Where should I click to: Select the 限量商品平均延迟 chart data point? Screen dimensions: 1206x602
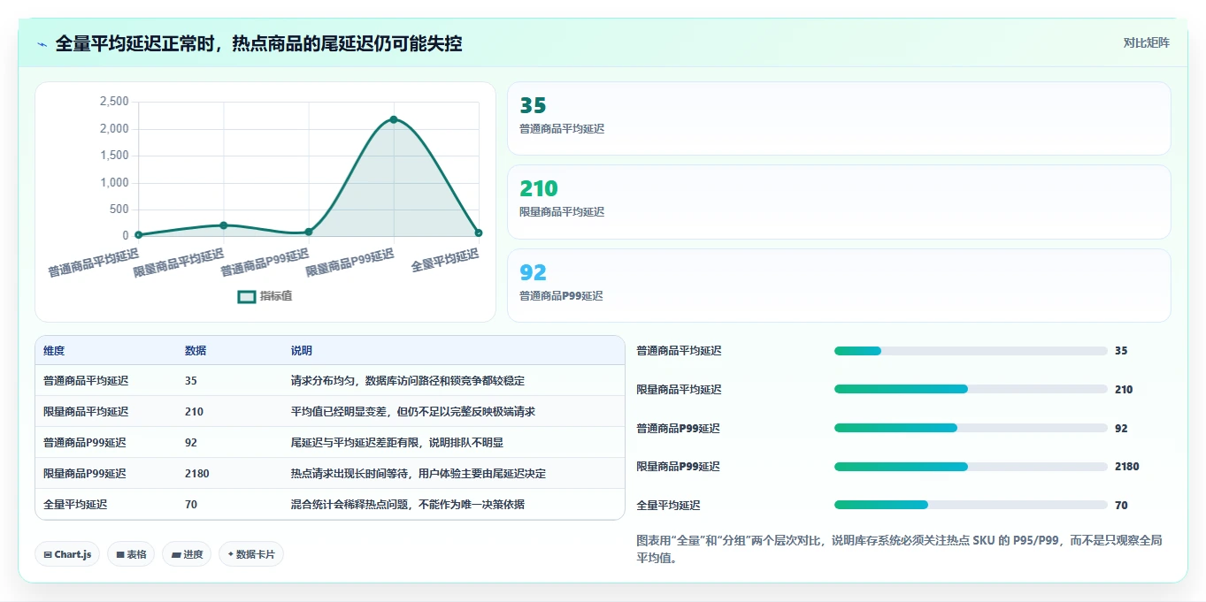click(x=224, y=225)
